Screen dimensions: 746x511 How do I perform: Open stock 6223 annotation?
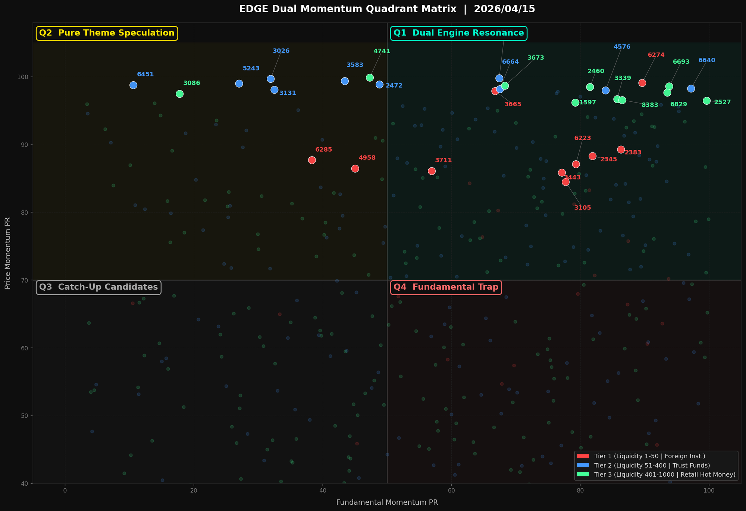tap(583, 138)
